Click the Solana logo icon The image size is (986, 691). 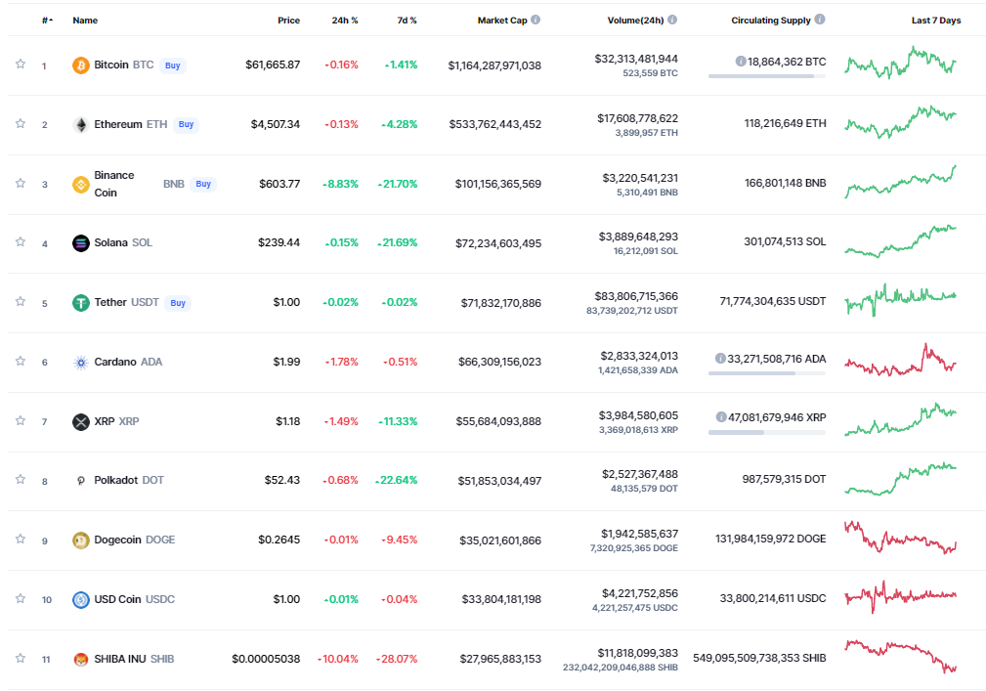(81, 243)
